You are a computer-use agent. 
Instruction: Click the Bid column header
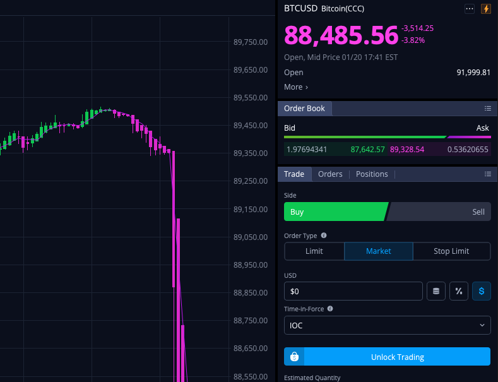(289, 128)
